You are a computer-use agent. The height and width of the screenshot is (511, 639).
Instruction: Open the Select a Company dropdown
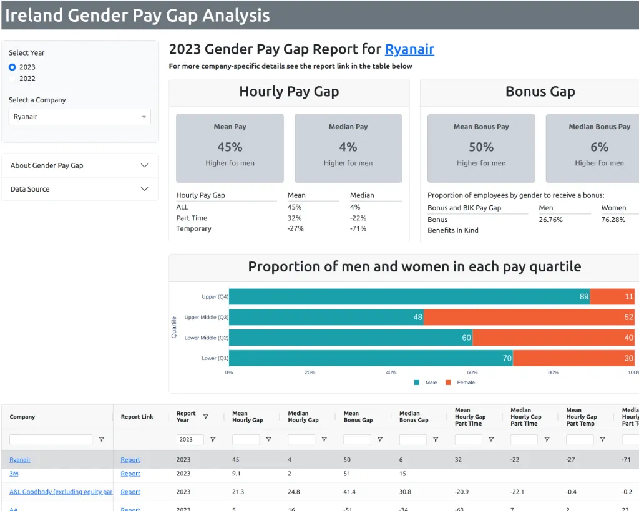coord(80,117)
